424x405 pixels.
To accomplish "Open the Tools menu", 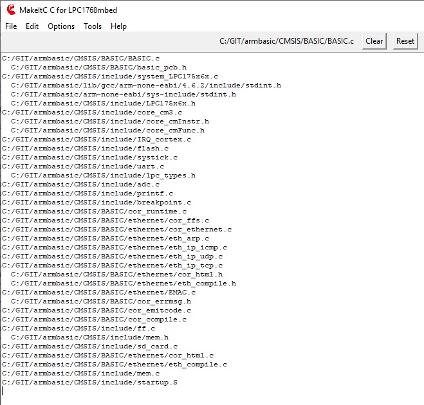I will tap(93, 26).
